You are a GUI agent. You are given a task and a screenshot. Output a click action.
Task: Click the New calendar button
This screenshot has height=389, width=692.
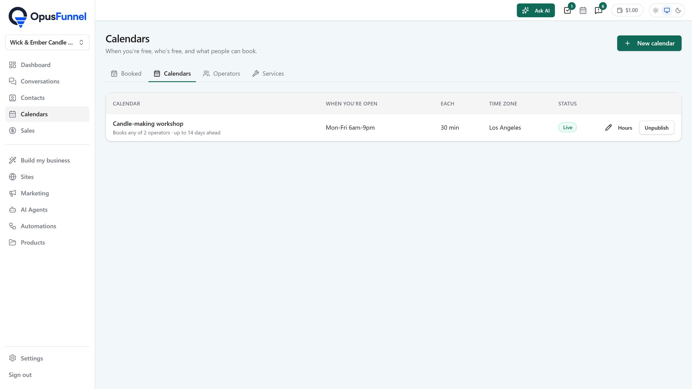point(649,43)
